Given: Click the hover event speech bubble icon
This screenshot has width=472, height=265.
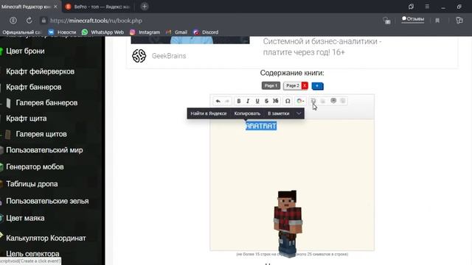Looking at the screenshot, I should tap(333, 101).
